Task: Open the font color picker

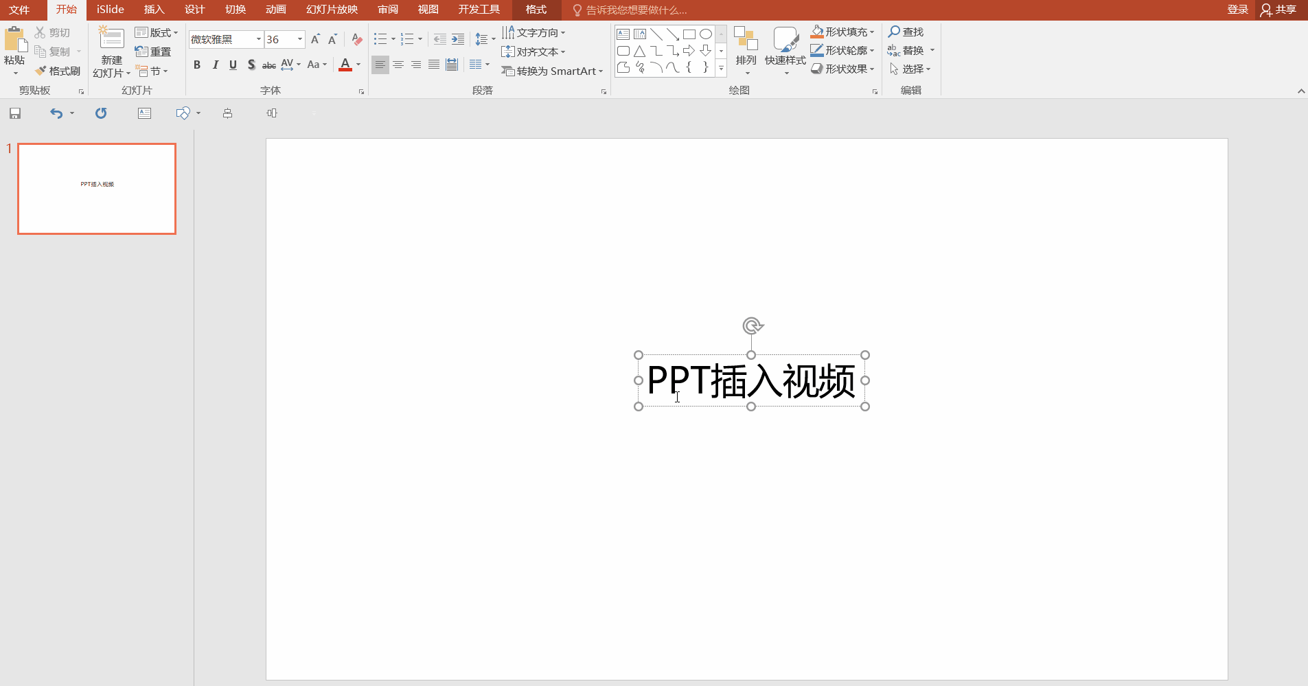Action: (x=356, y=65)
